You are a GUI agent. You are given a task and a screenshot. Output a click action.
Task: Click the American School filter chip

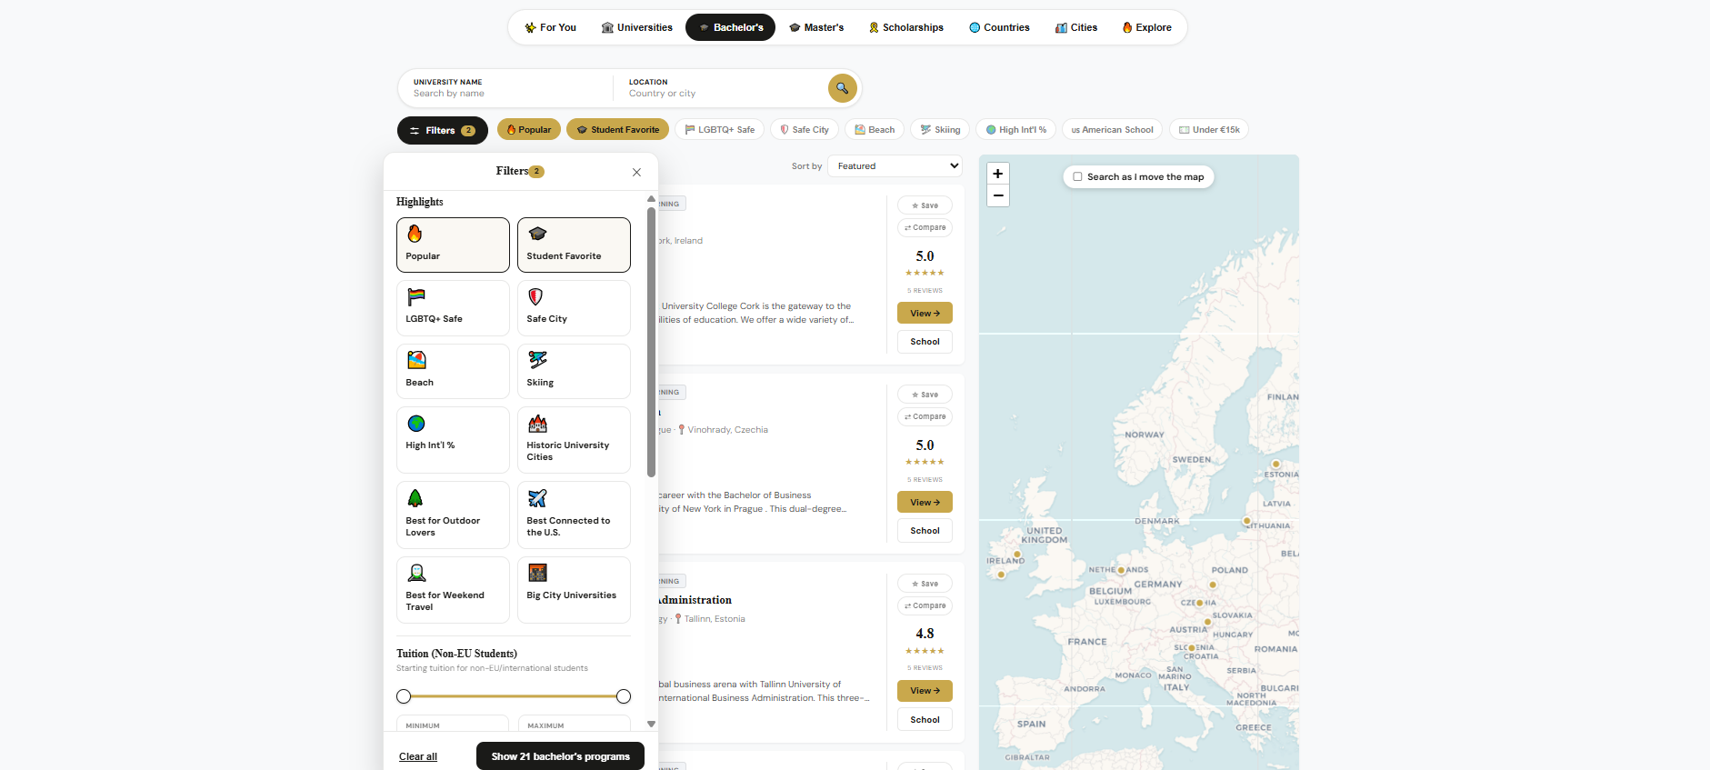coord(1112,130)
